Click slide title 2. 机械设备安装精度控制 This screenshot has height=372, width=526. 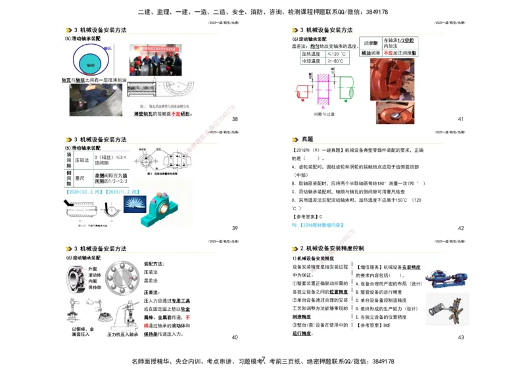tap(332, 248)
